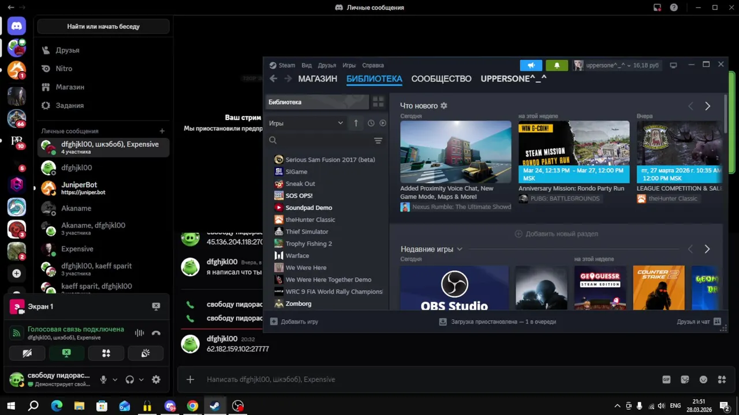Open Discord user settings gear
This screenshot has width=739, height=415.
(x=156, y=380)
